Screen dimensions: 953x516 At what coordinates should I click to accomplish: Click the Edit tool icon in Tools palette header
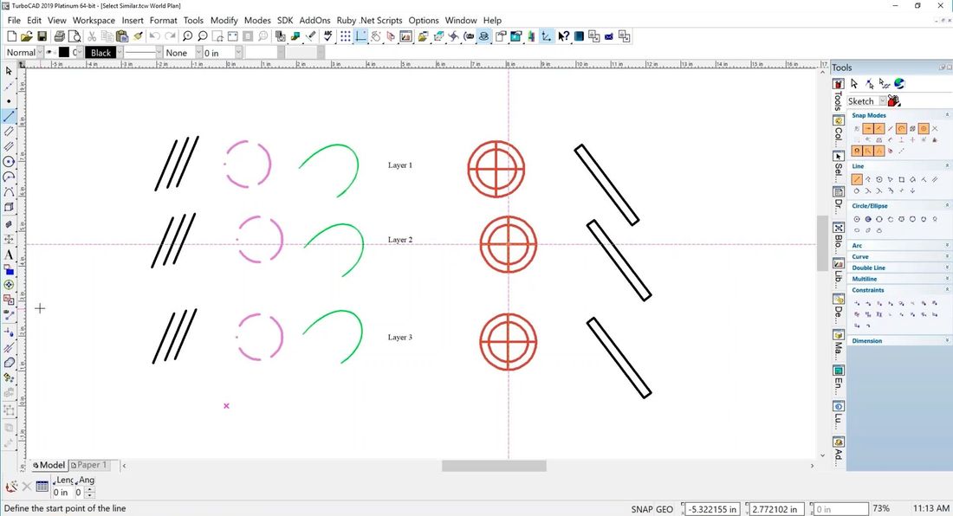coord(869,84)
